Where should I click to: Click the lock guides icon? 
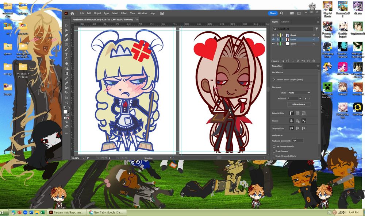[297, 121]
